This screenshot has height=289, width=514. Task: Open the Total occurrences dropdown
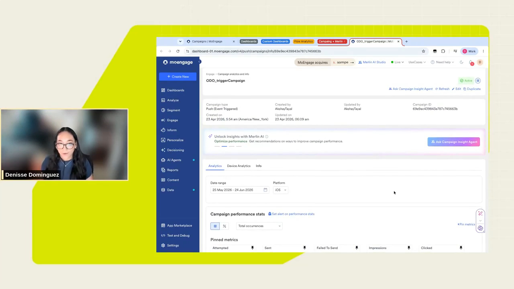click(259, 226)
